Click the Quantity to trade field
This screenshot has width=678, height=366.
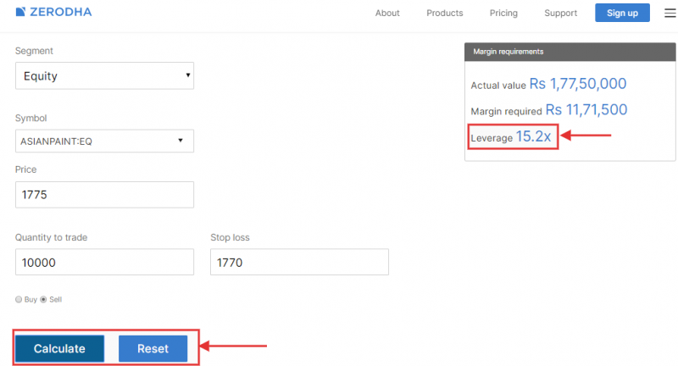[104, 262]
